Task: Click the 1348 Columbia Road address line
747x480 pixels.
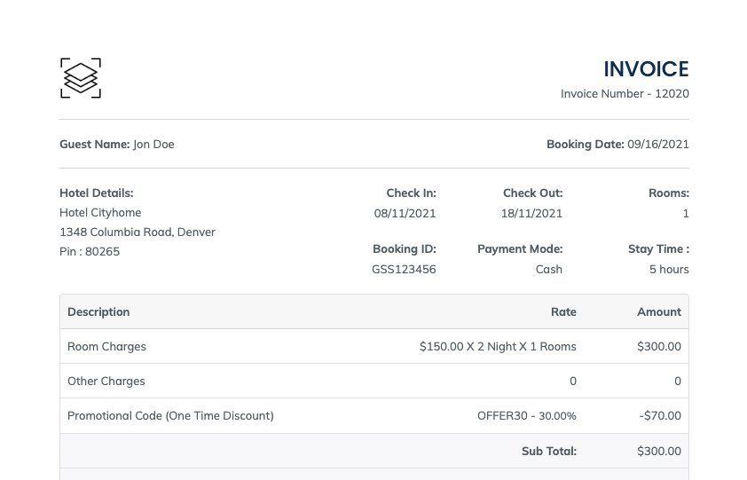Action: (138, 232)
